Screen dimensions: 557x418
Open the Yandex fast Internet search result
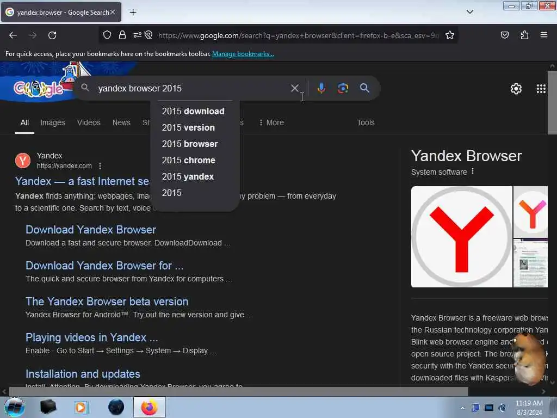pyautogui.click(x=82, y=181)
